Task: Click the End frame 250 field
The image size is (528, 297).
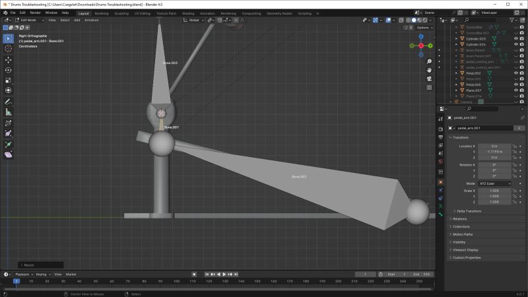Action: tap(422, 275)
